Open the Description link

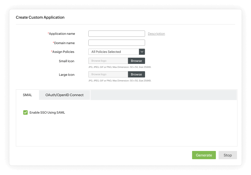(x=156, y=34)
